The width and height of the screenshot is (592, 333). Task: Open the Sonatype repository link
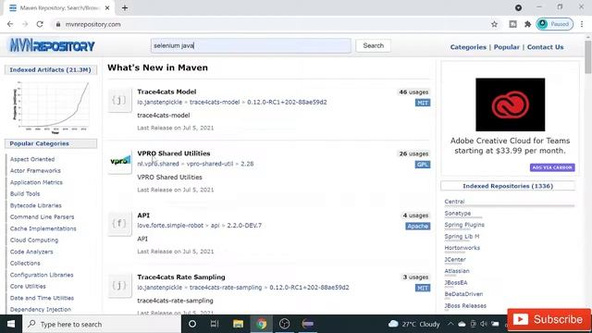[458, 214]
